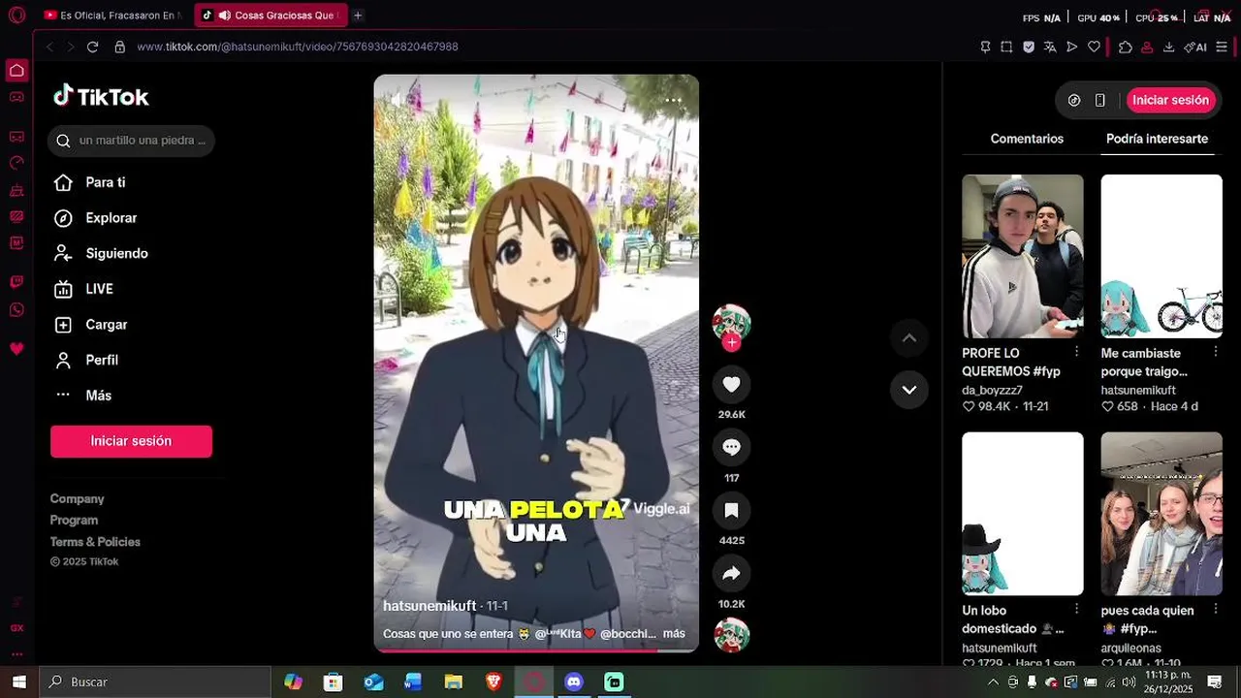Screen dimensions: 1241x698
Task: Open options for PROFE LO QUEREMOS card
Action: [x=1076, y=351]
